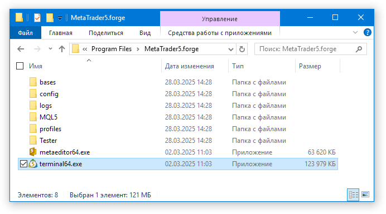
Task: Select the profiles folder icon
Action: [x=33, y=128]
